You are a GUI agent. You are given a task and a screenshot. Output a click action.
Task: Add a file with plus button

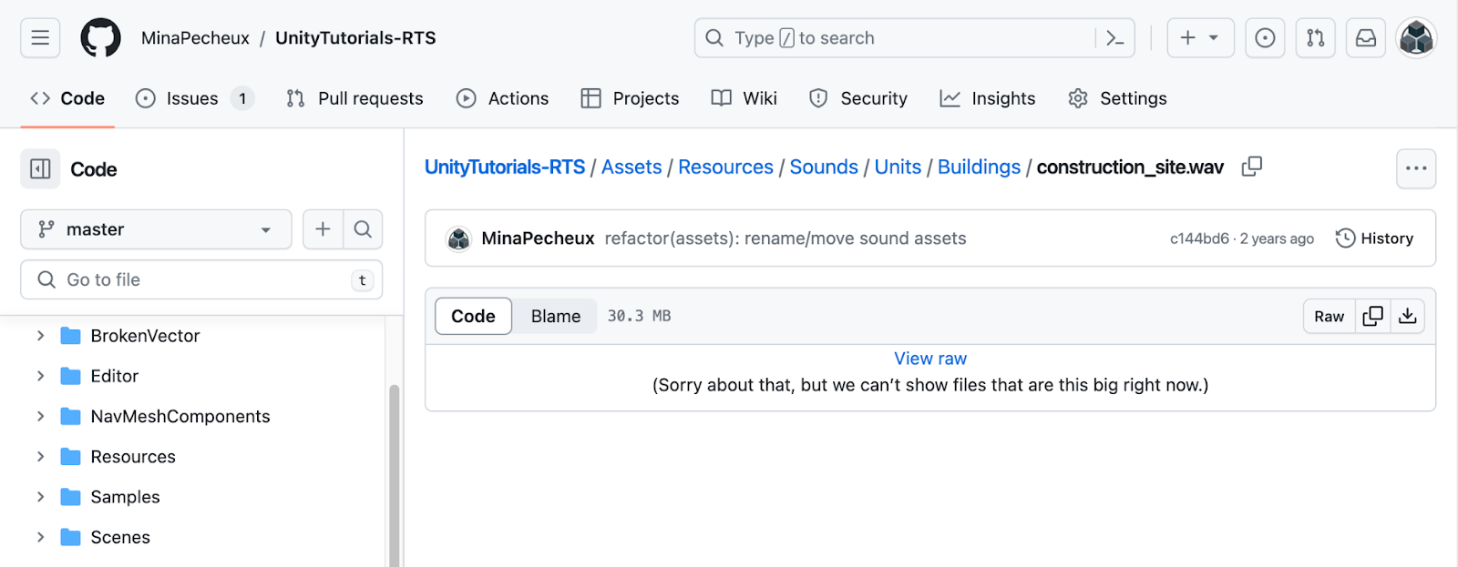pyautogui.click(x=323, y=229)
